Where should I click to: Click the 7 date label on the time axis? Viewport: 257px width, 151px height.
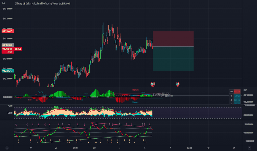pos(170,148)
